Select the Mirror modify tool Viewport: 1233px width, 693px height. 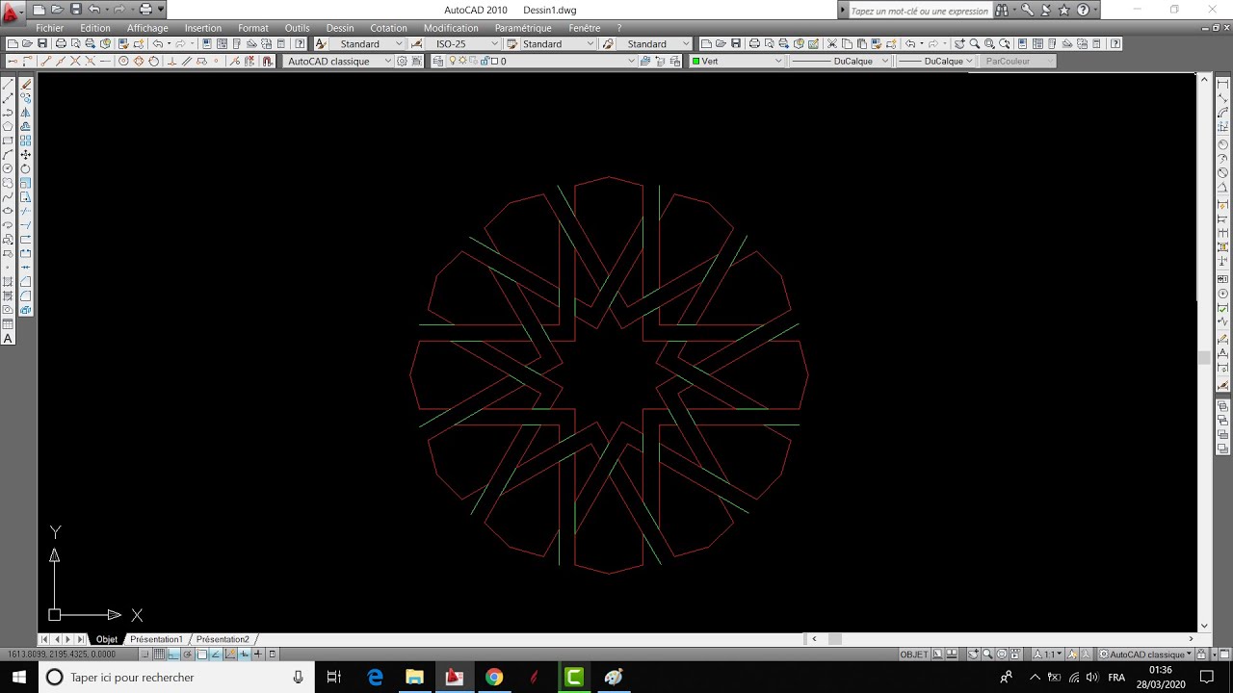pos(25,113)
